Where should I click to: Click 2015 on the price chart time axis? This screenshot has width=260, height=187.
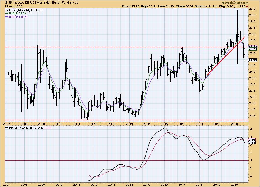click(x=147, y=124)
